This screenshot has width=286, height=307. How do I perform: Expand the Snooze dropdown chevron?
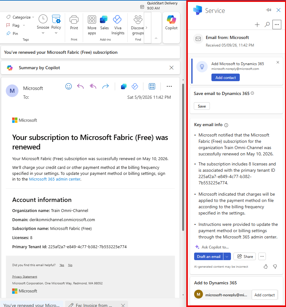tap(43, 33)
